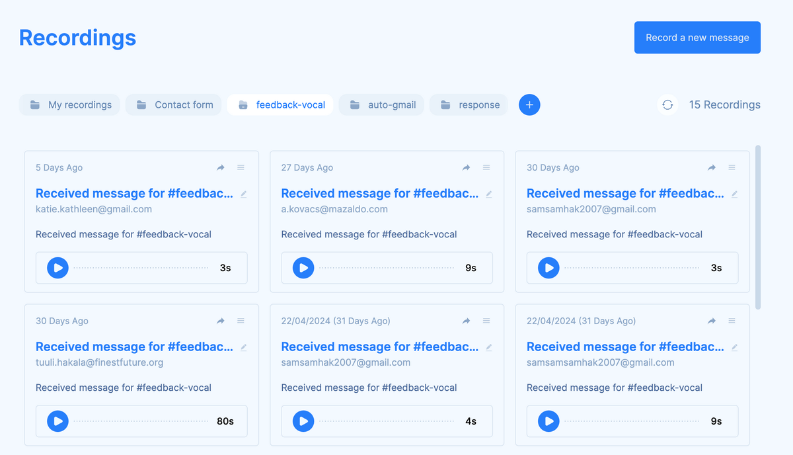Click the waveform track of the 80s recording
The image size is (793, 455).
[141, 421]
